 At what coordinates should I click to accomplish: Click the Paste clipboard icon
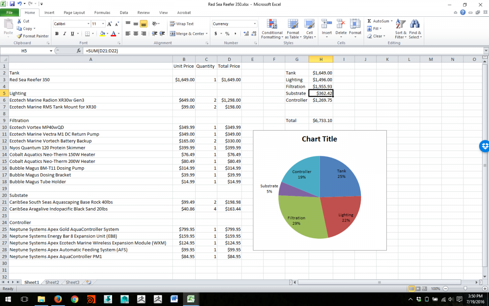pyautogui.click(x=8, y=24)
